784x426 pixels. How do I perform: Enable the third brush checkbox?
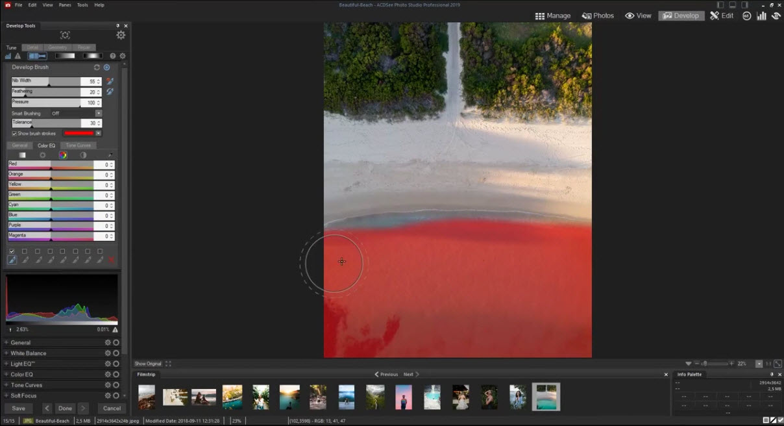[38, 251]
